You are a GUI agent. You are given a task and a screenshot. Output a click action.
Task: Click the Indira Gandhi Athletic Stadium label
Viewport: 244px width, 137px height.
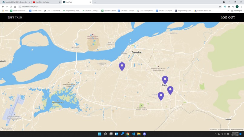(x=142, y=109)
